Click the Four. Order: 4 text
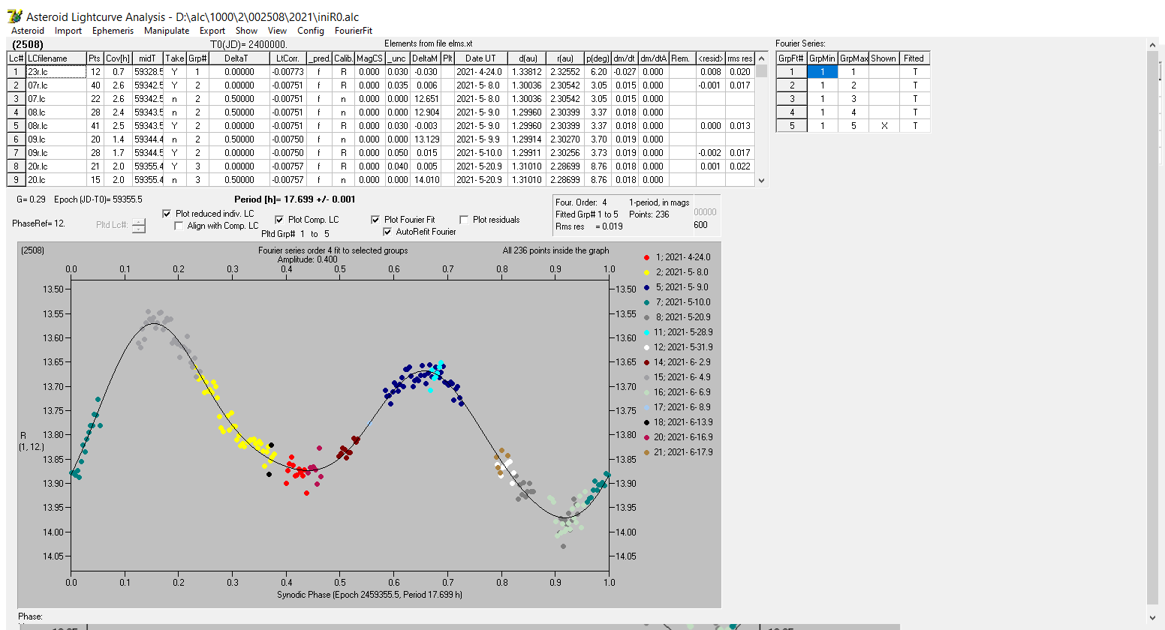1165x630 pixels. [581, 202]
